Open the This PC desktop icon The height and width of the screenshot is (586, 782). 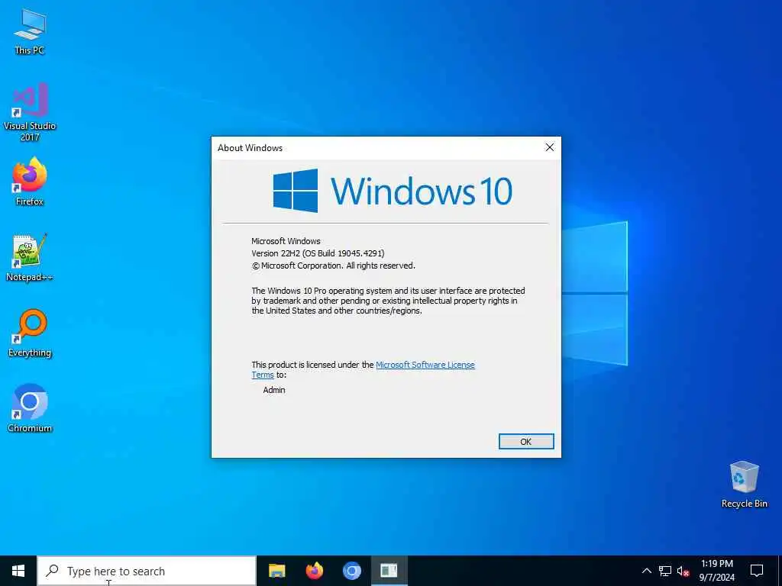(x=30, y=32)
